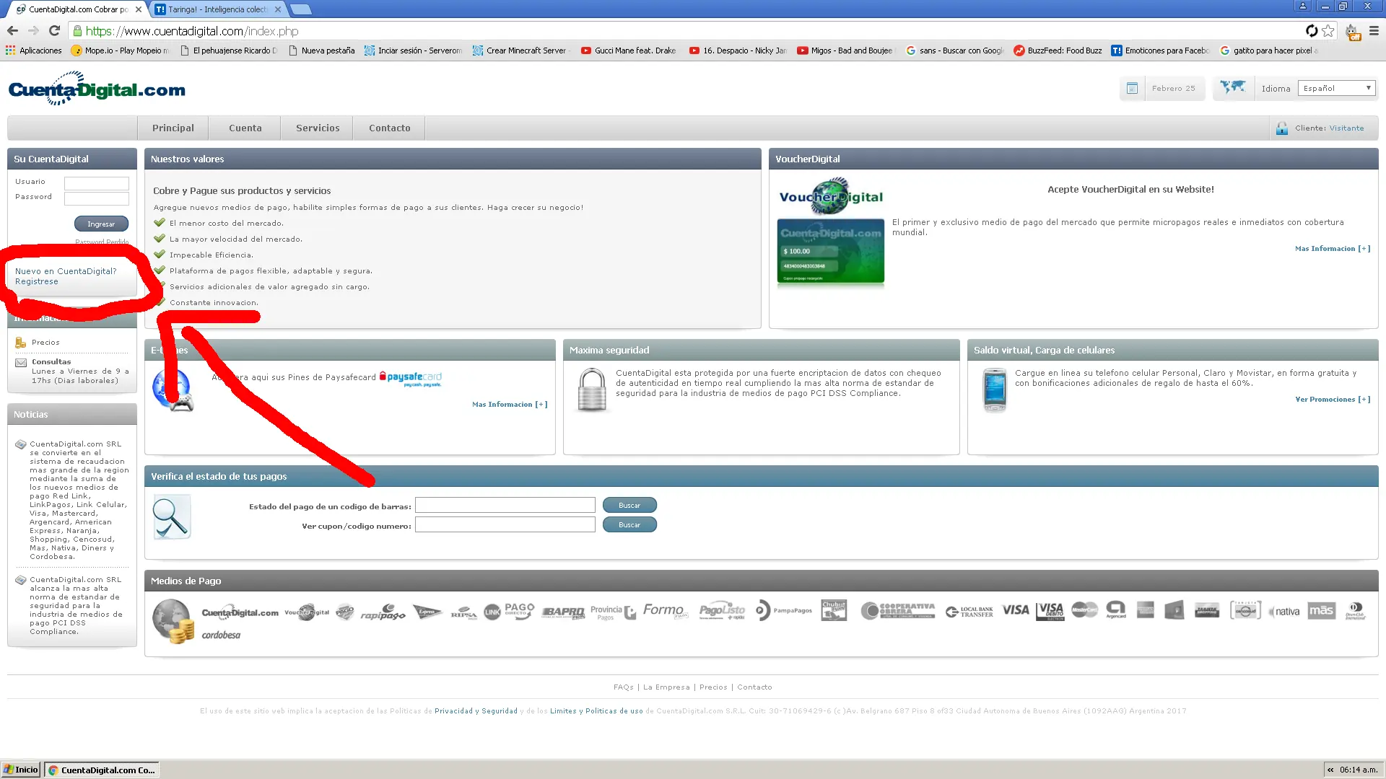Viewport: 1386px width, 779px height.
Task: Open the Idioma language dropdown
Action: (1337, 88)
